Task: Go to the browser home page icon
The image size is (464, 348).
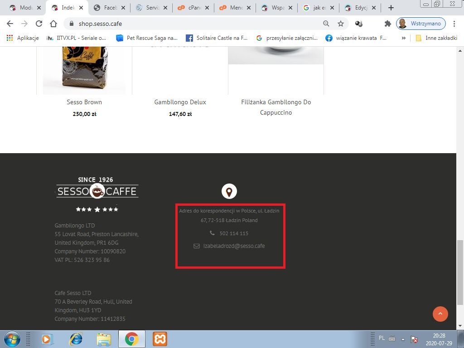Action: [x=53, y=24]
